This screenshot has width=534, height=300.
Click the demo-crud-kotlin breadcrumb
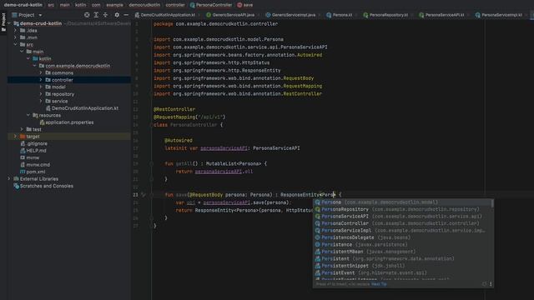[23, 5]
